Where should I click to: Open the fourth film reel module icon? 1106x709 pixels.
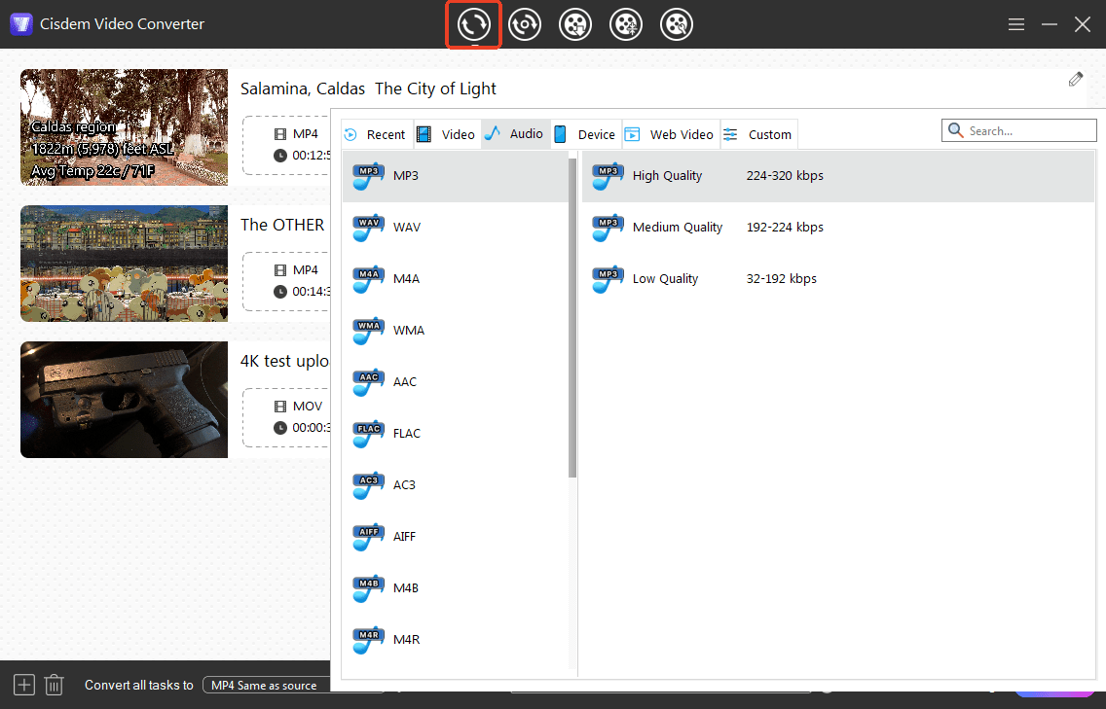[626, 24]
